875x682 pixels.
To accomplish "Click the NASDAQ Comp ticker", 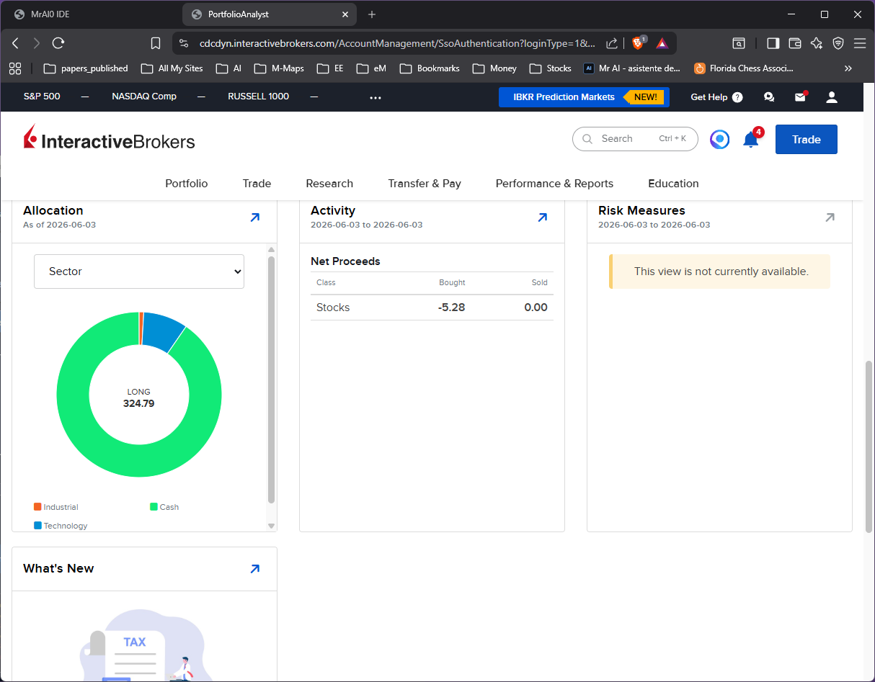I will coord(144,97).
